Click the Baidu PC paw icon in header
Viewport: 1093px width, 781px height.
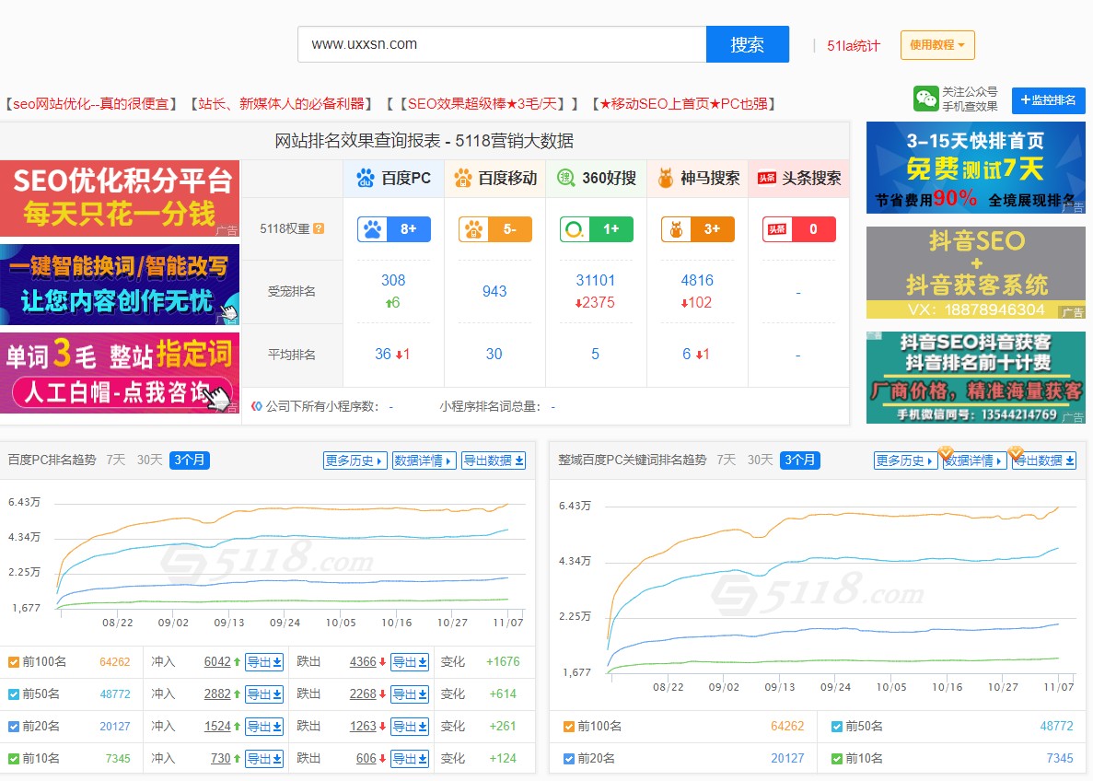click(x=366, y=179)
